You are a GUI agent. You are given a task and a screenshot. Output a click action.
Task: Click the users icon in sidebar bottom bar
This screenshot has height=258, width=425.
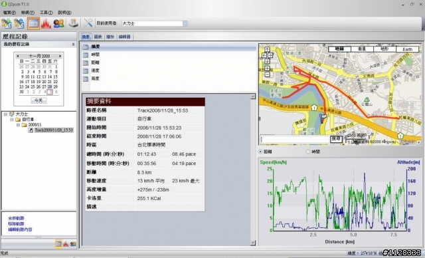click(x=73, y=244)
